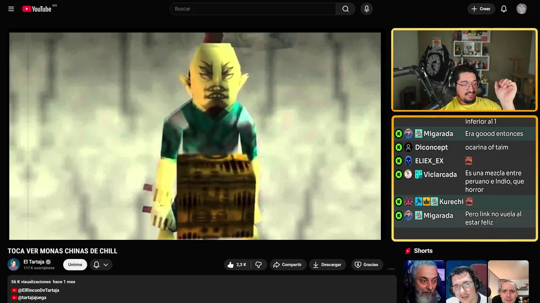Click Viciarcada username in chat
Screen dimensions: 540x303
pos(440,174)
